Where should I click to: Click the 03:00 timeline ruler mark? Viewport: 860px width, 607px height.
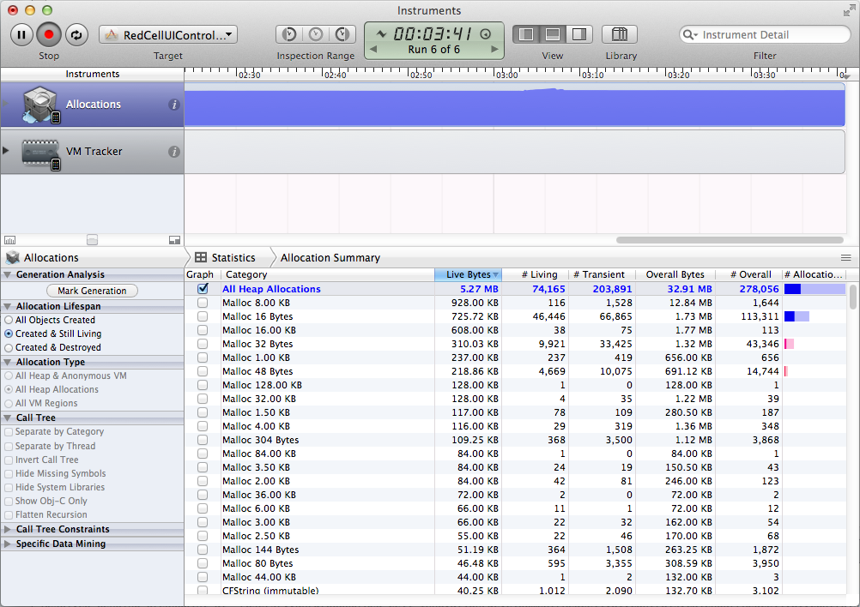(506, 75)
